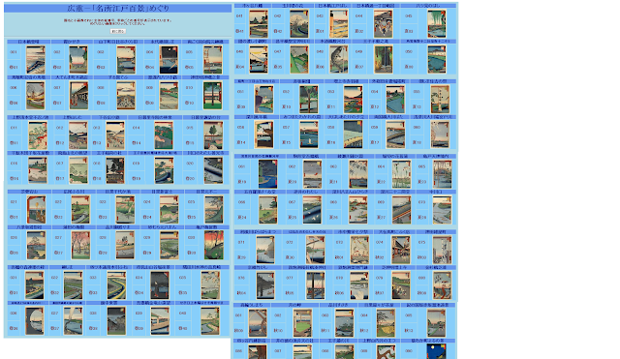This screenshot has height=359, width=620.
Task: Open print 020 thumbnail
Action: pyautogui.click(x=213, y=170)
